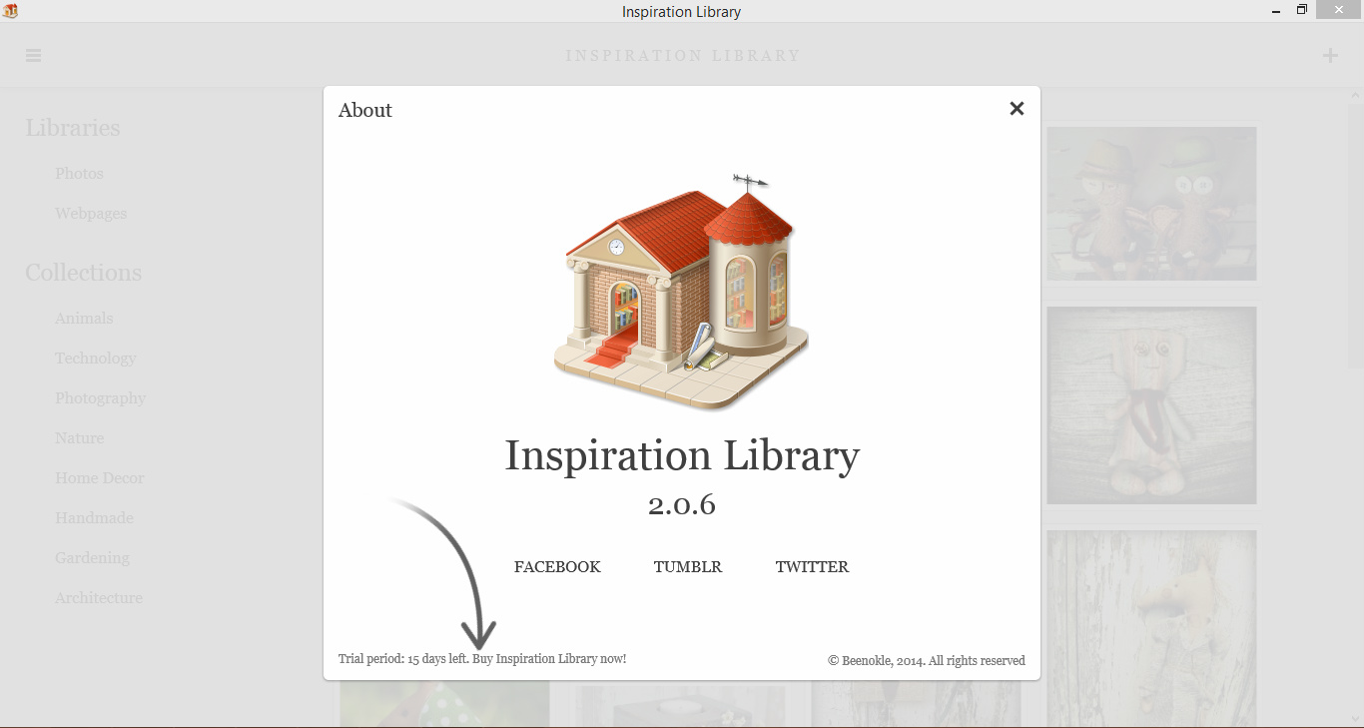Image resolution: width=1364 pixels, height=728 pixels.
Task: Click the plus add icon
Action: click(1330, 56)
